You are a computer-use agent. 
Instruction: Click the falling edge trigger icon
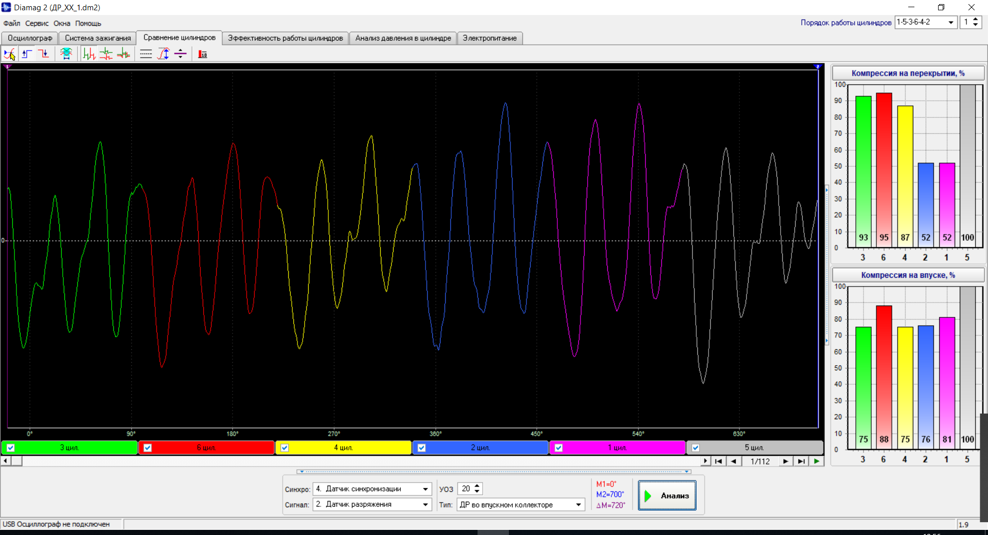click(x=44, y=54)
